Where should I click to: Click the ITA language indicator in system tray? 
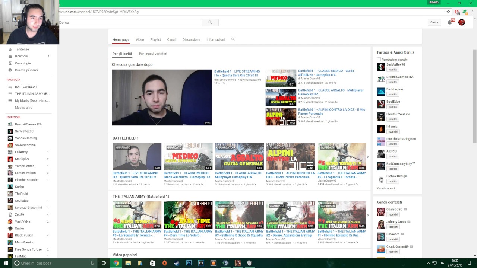click(442, 263)
